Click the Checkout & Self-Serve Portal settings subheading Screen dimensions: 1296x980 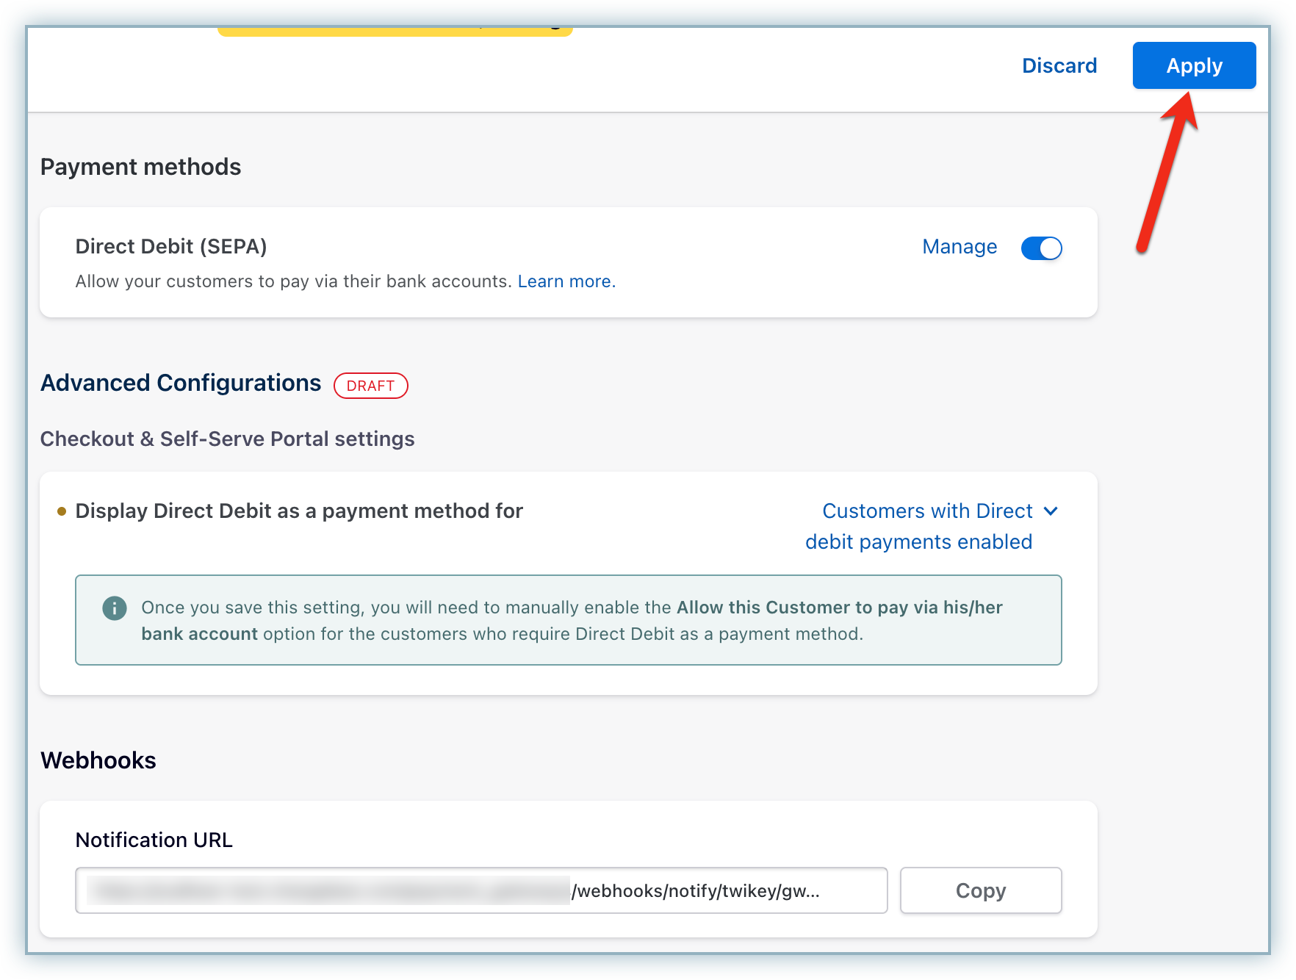pos(227,439)
